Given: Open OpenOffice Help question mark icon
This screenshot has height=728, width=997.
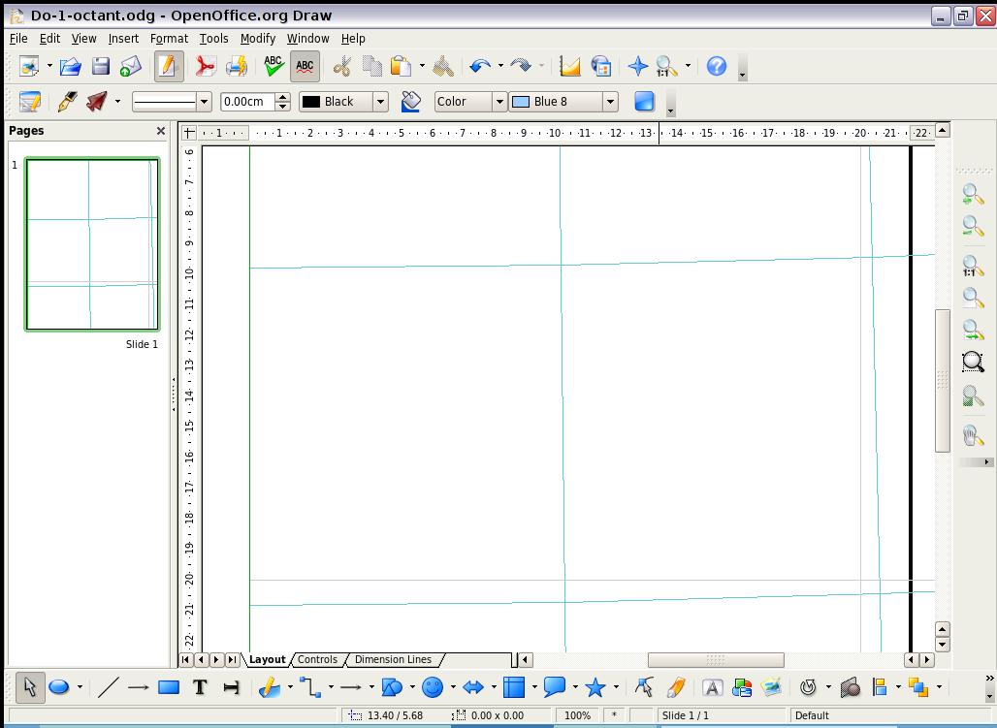Looking at the screenshot, I should (717, 66).
